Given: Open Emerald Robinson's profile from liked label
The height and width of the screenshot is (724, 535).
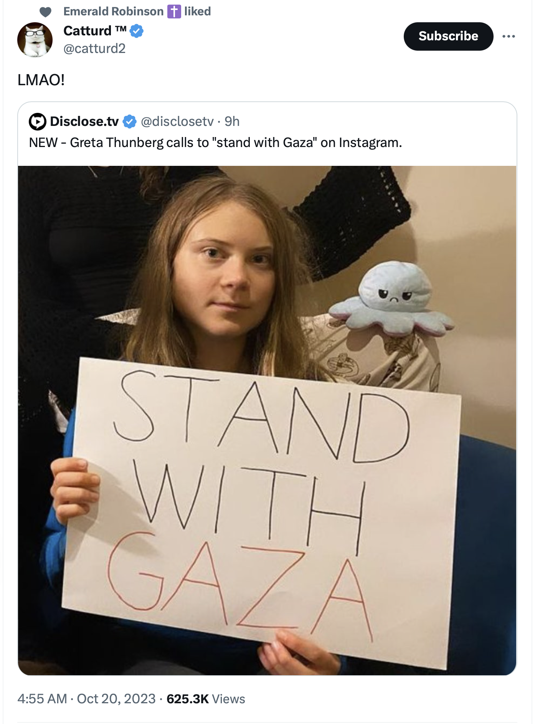Looking at the screenshot, I should (x=114, y=12).
